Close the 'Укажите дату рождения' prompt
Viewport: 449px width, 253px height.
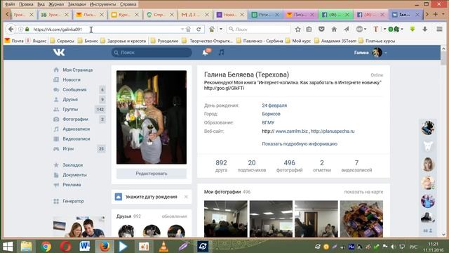click(x=186, y=197)
